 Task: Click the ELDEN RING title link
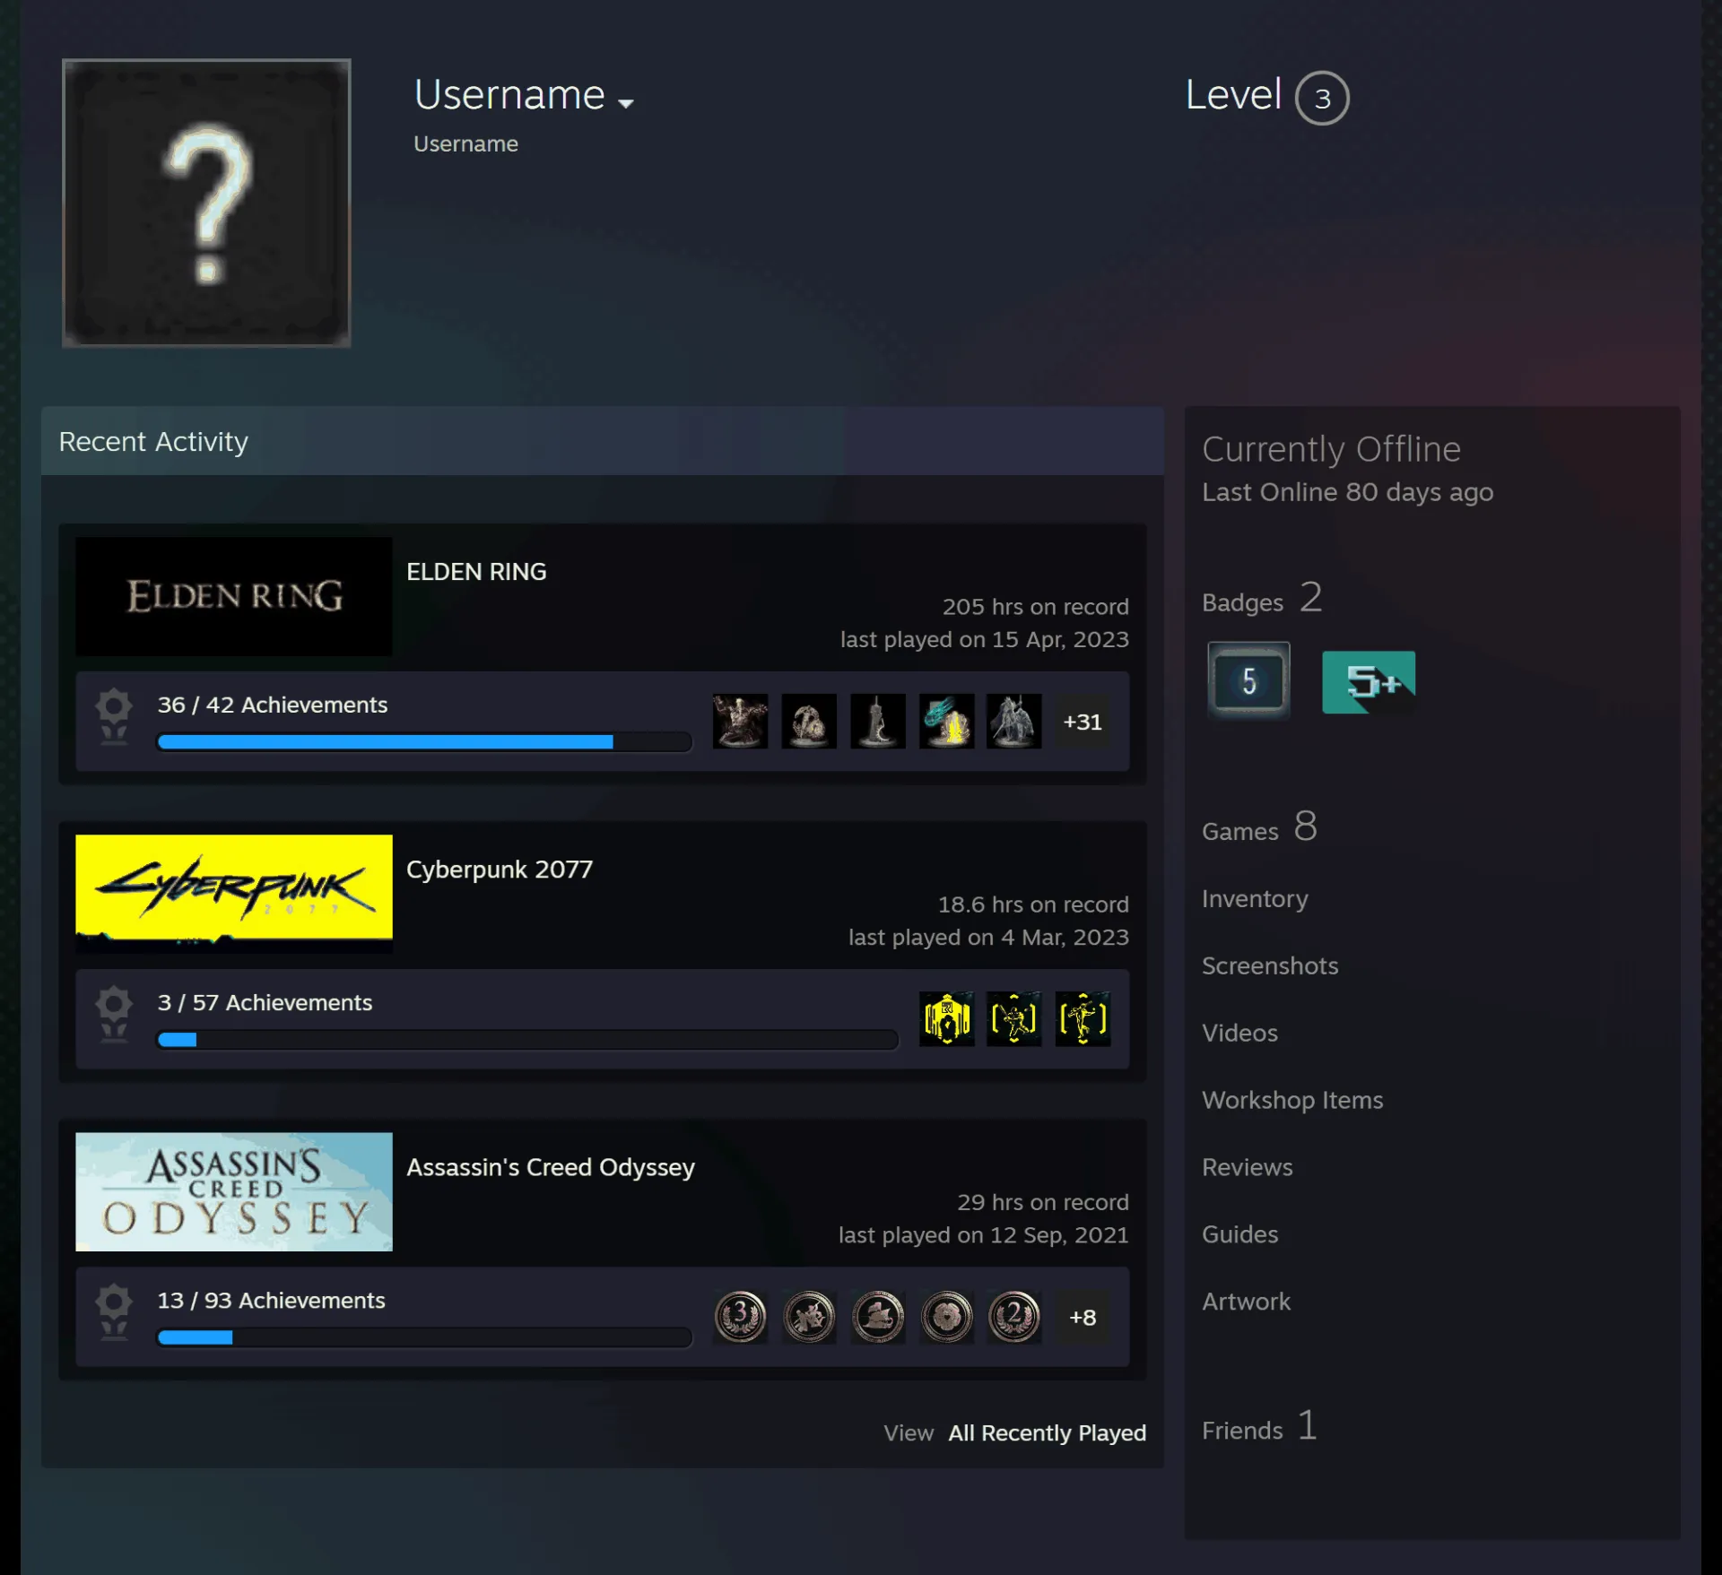pyautogui.click(x=476, y=572)
